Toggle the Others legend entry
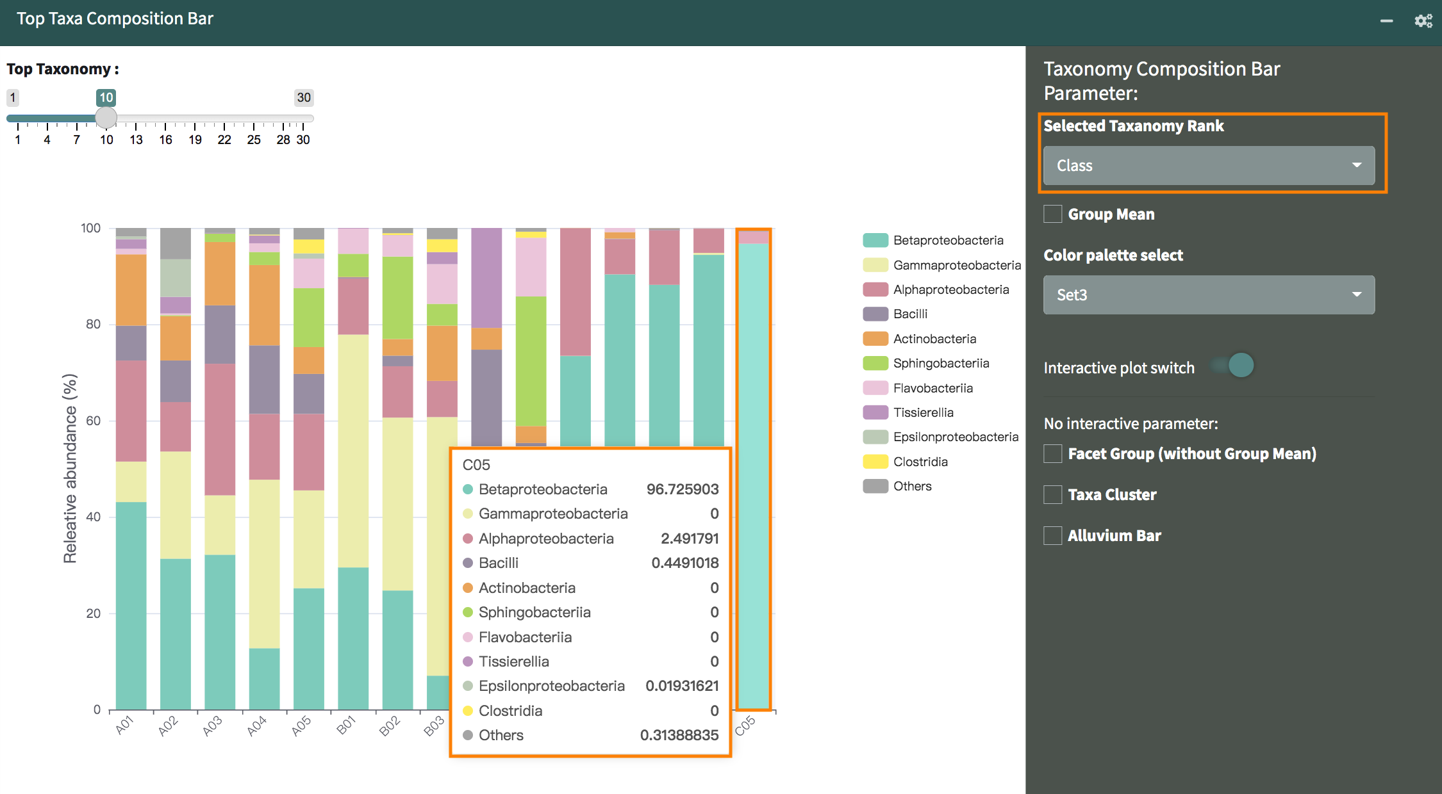The width and height of the screenshot is (1442, 794). click(x=912, y=486)
